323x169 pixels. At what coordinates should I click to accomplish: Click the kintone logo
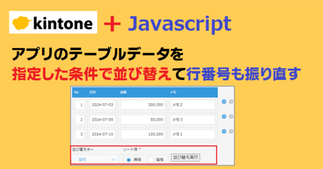pyautogui.click(x=53, y=22)
